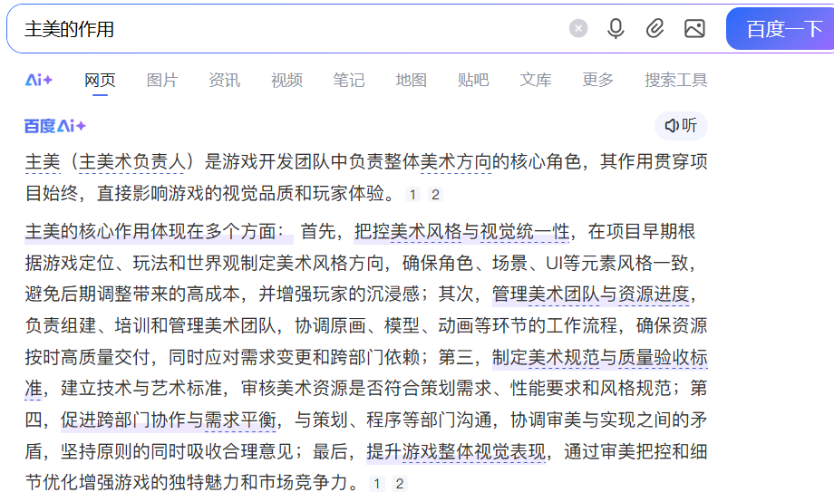Open the 文库 tab

click(x=536, y=80)
